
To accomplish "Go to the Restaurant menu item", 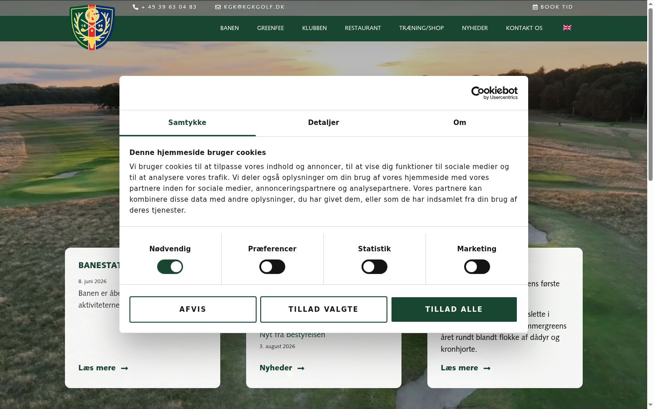I will click(x=363, y=28).
